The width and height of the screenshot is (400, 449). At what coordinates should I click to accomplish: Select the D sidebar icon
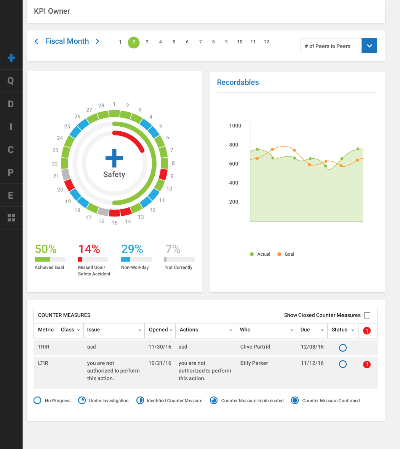(x=11, y=104)
